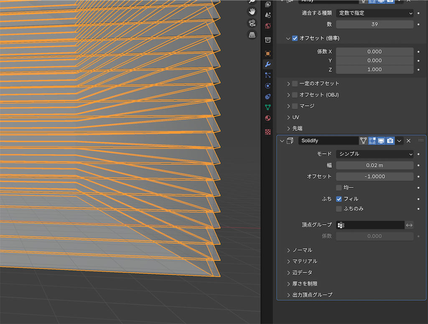The height and width of the screenshot is (324, 428).
Task: Open the Texture properties checker tab
Action: (268, 132)
